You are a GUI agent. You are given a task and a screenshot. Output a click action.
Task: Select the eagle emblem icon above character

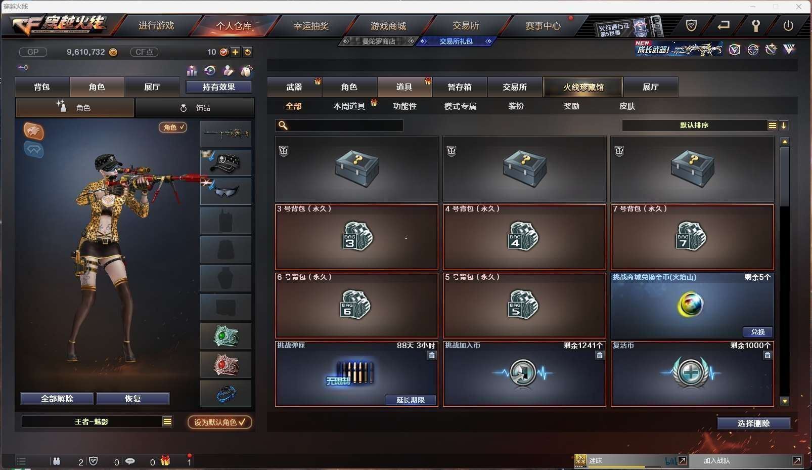point(34,131)
